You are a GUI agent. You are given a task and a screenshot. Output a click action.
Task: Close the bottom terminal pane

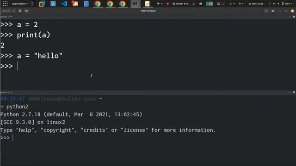(x=294, y=92)
